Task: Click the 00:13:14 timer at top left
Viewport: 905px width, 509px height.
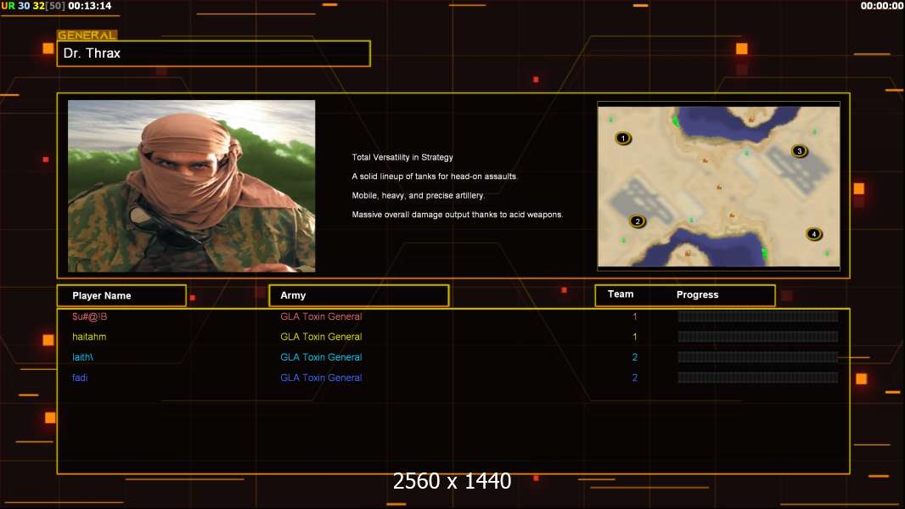Action: pos(90,6)
